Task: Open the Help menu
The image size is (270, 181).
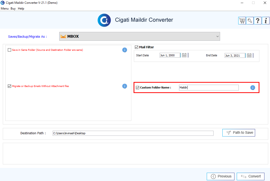Action: (x=21, y=8)
